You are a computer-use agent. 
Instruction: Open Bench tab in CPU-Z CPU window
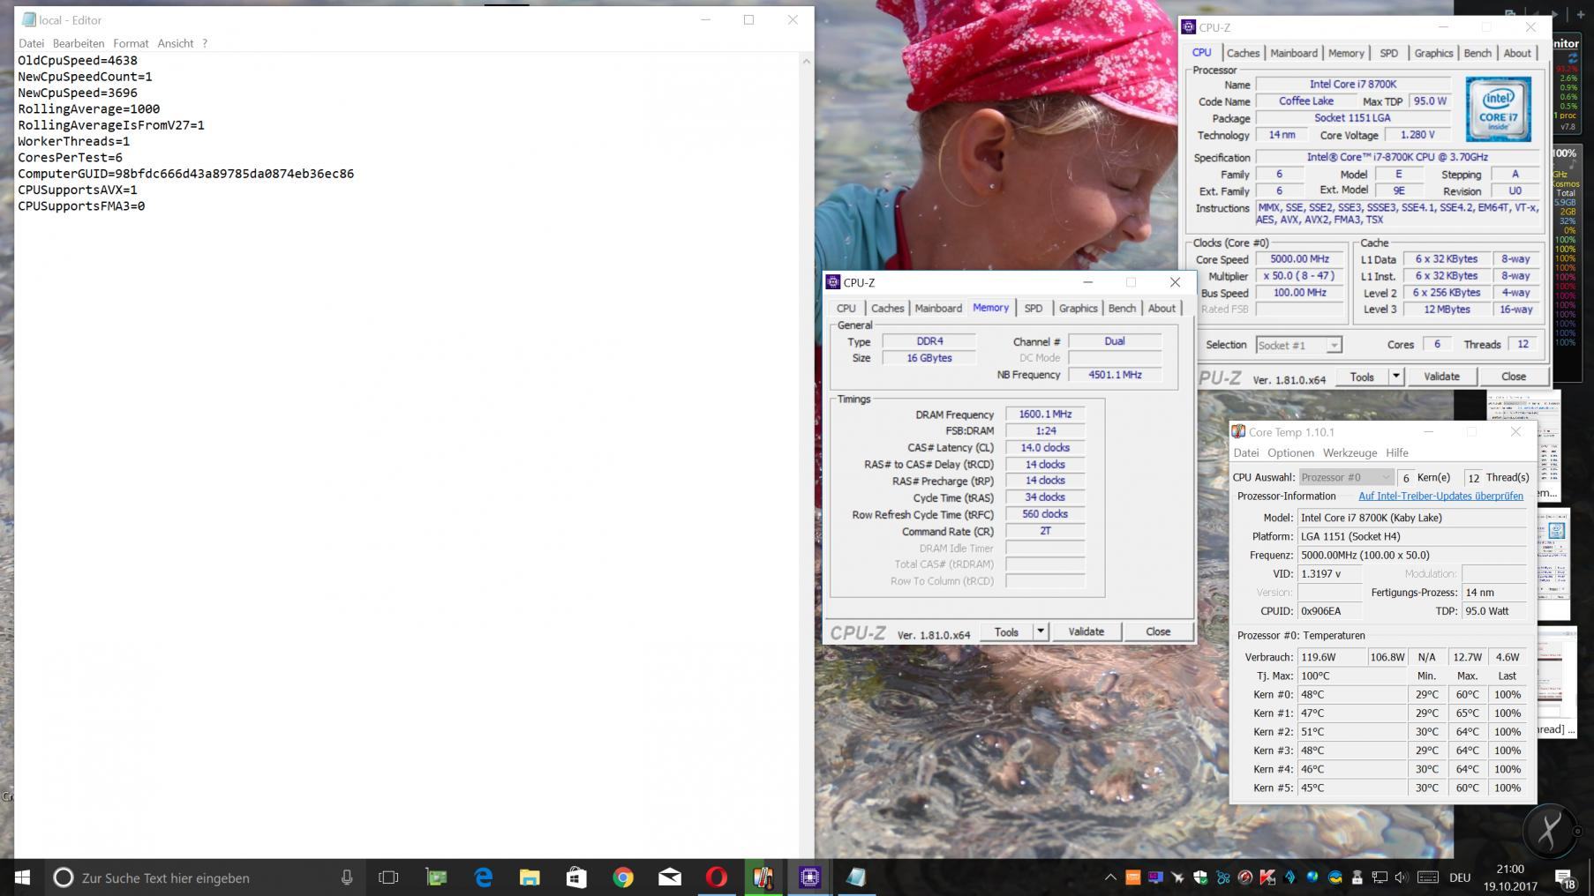coord(1477,53)
